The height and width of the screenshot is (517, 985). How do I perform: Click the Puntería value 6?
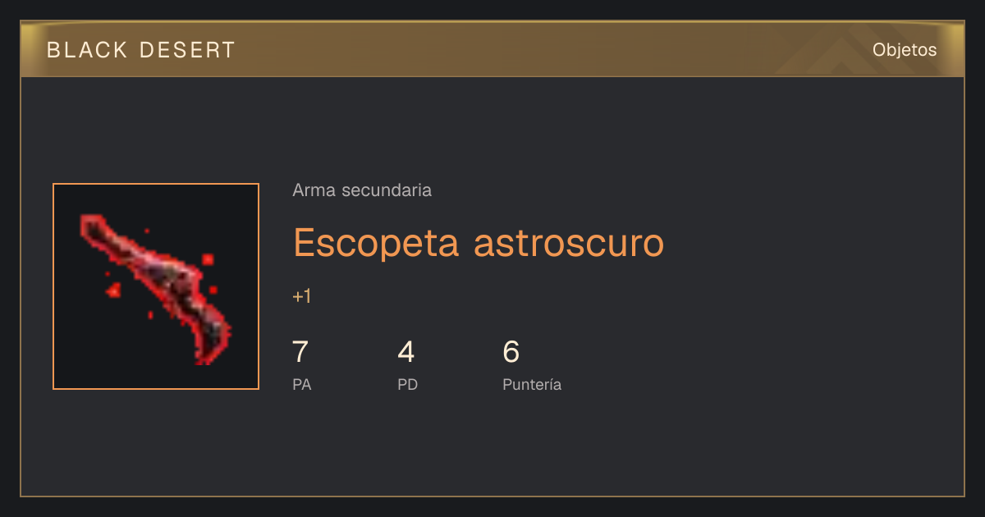tap(511, 352)
